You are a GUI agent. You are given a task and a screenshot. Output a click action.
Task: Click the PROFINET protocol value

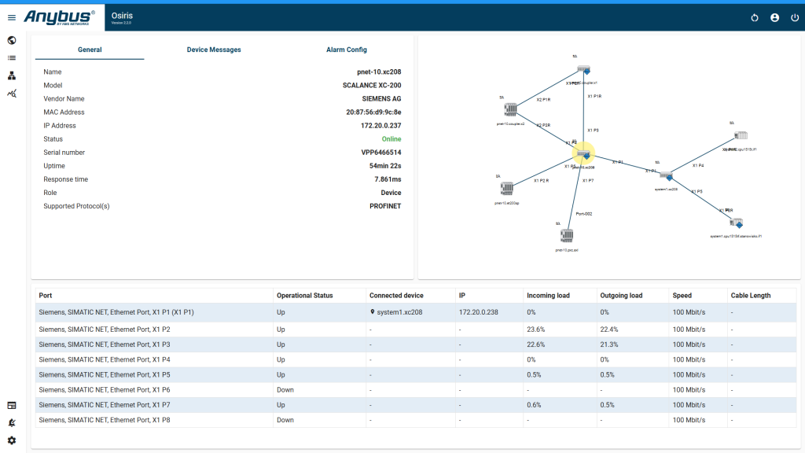[x=385, y=206]
